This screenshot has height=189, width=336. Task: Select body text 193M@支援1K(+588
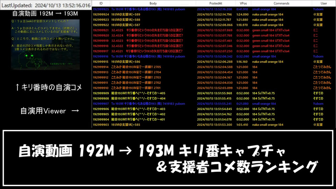[x=126, y=20]
